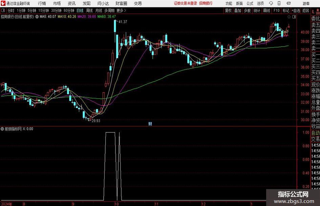Switch to 60分钟 chart period

click(x=69, y=10)
